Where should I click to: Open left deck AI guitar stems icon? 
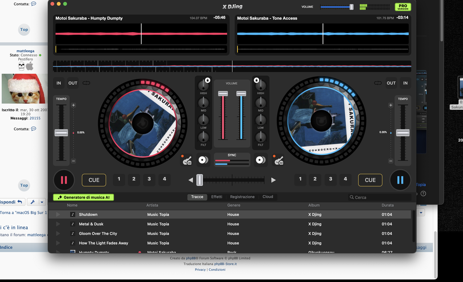coord(186,160)
